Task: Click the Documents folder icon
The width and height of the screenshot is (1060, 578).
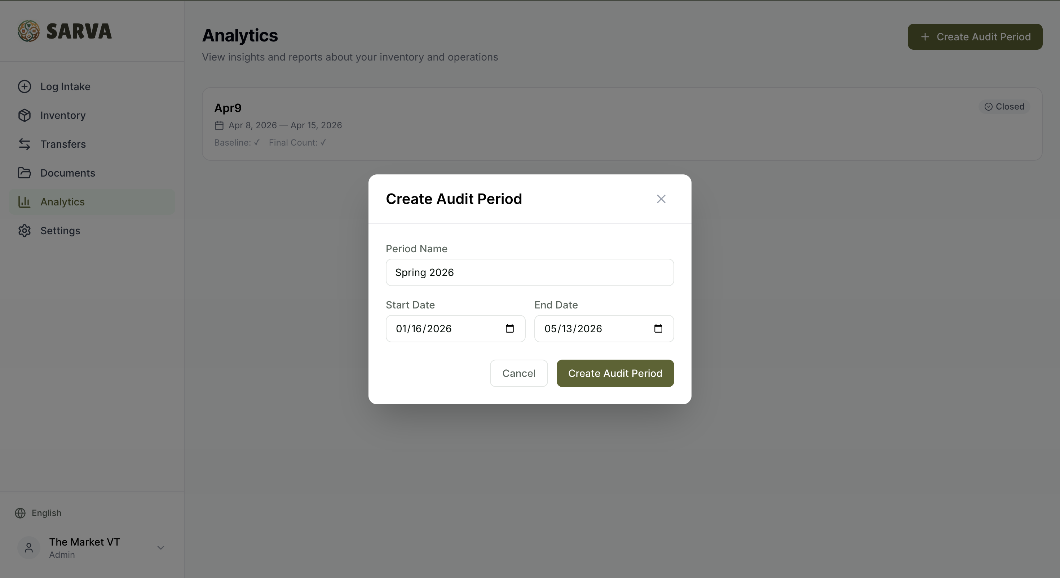Action: (x=24, y=173)
